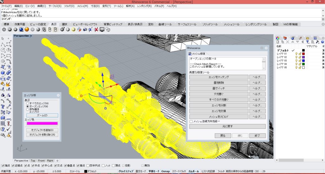Viewport: 325px width, 174px height.
Task: Click the green color swatch of レイヤ 04
Action: click(303, 64)
